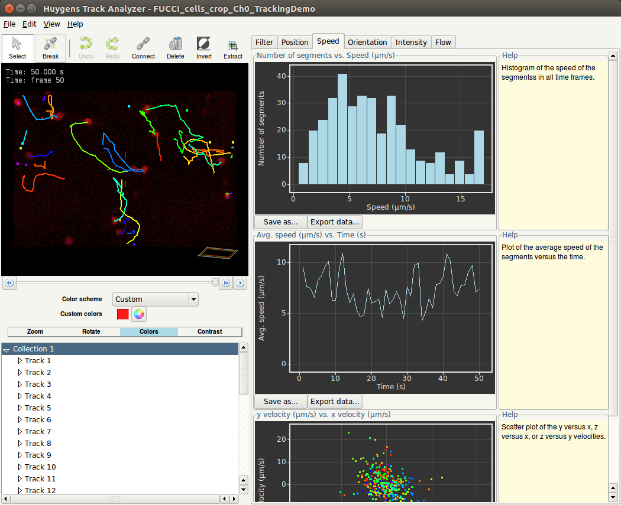This screenshot has width=621, height=505.
Task: Switch to the Intensity tab
Action: pyautogui.click(x=411, y=42)
